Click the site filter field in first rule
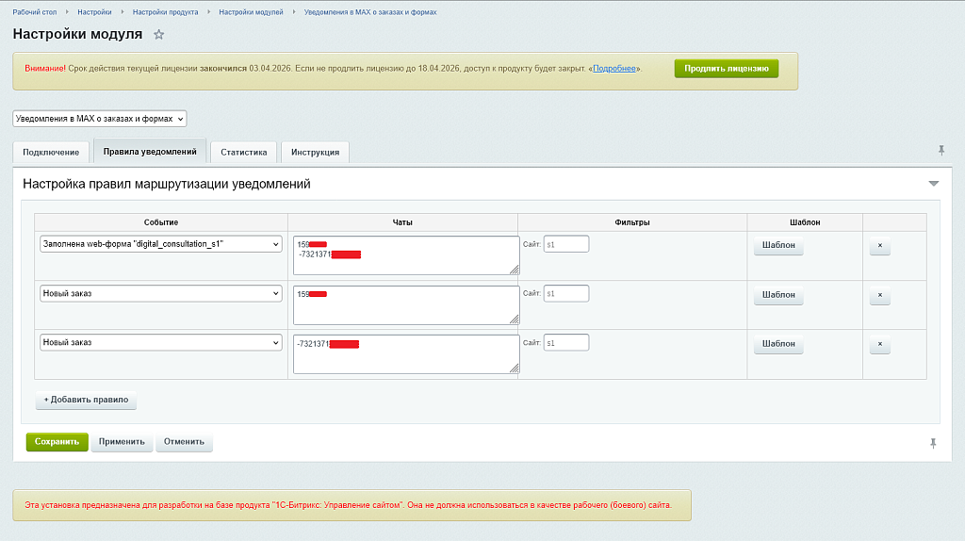This screenshot has width=965, height=541. (x=565, y=244)
